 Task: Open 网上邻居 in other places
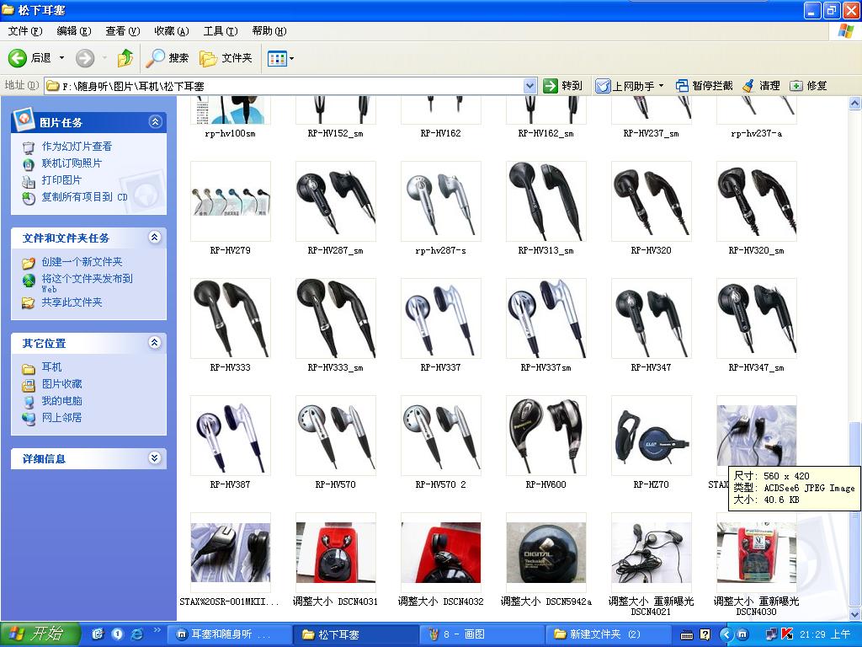click(61, 418)
